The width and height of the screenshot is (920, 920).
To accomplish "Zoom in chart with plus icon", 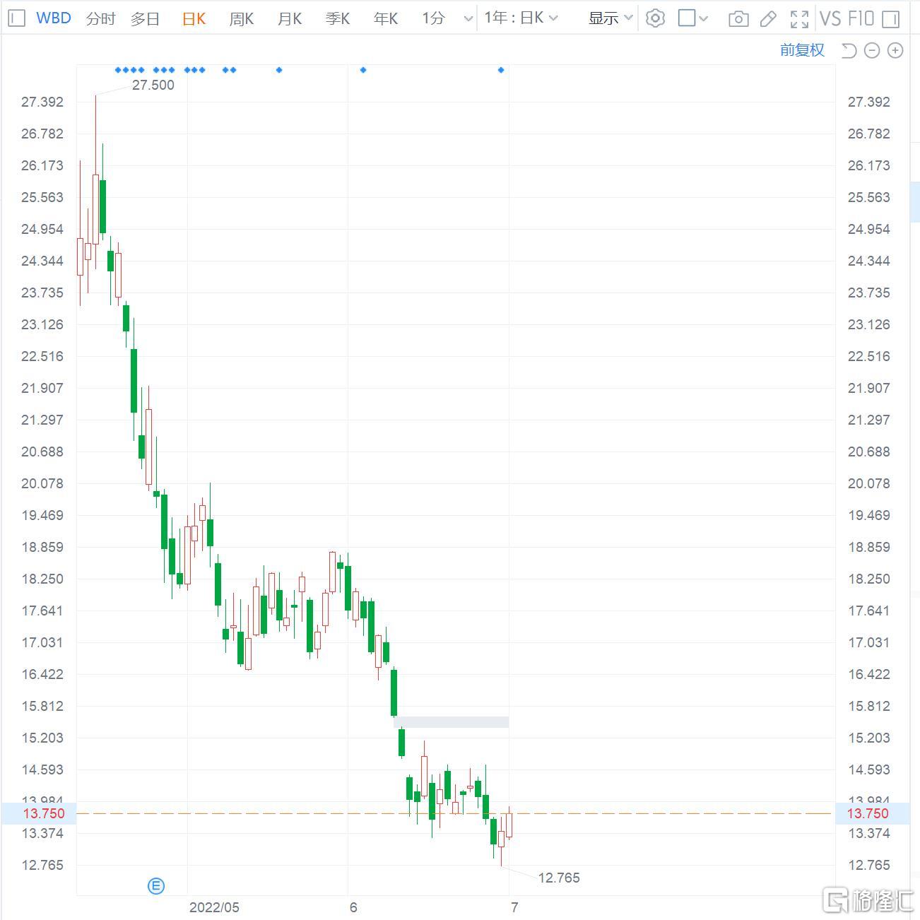I will coord(895,50).
